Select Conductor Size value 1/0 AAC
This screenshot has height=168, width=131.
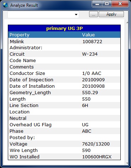click(x=92, y=73)
